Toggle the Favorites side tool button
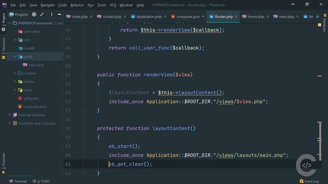The height and width of the screenshot is (184, 328). pyautogui.click(x=4, y=164)
